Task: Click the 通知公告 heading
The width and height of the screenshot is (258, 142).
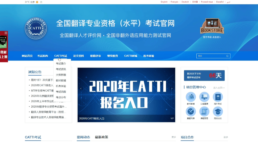Action: coord(35,72)
